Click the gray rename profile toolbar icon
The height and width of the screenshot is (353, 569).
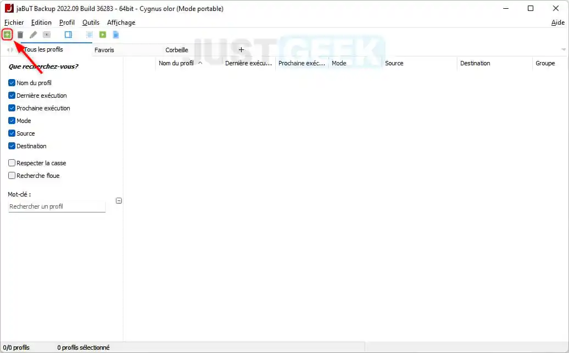pos(47,35)
